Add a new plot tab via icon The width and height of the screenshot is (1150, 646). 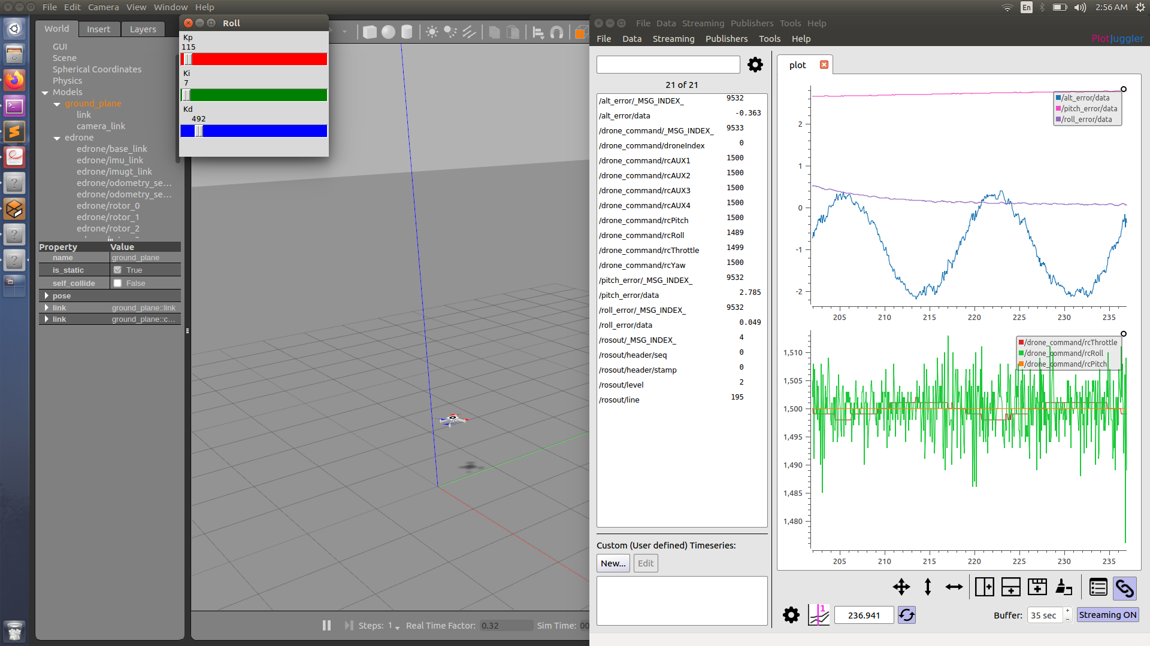(1037, 587)
